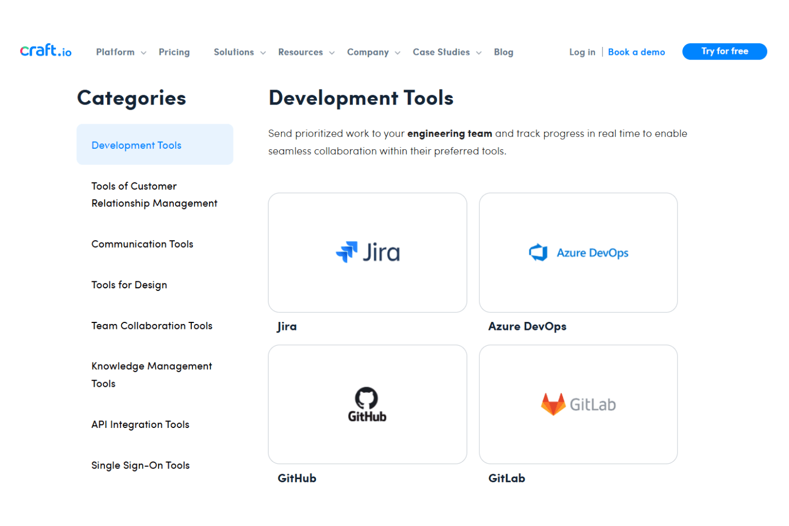Expand the Case Studies menu chevron
789x526 pixels.
(479, 53)
